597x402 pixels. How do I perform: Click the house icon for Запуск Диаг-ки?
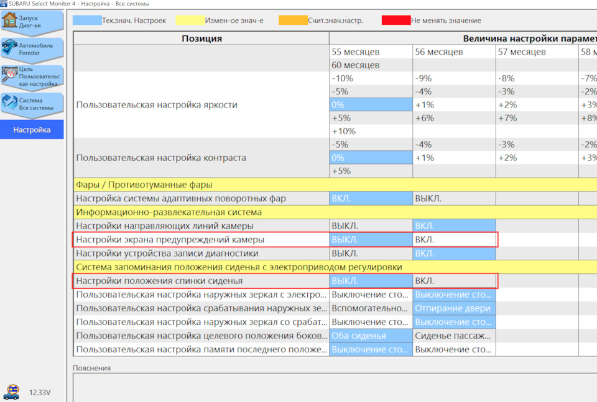point(9,21)
